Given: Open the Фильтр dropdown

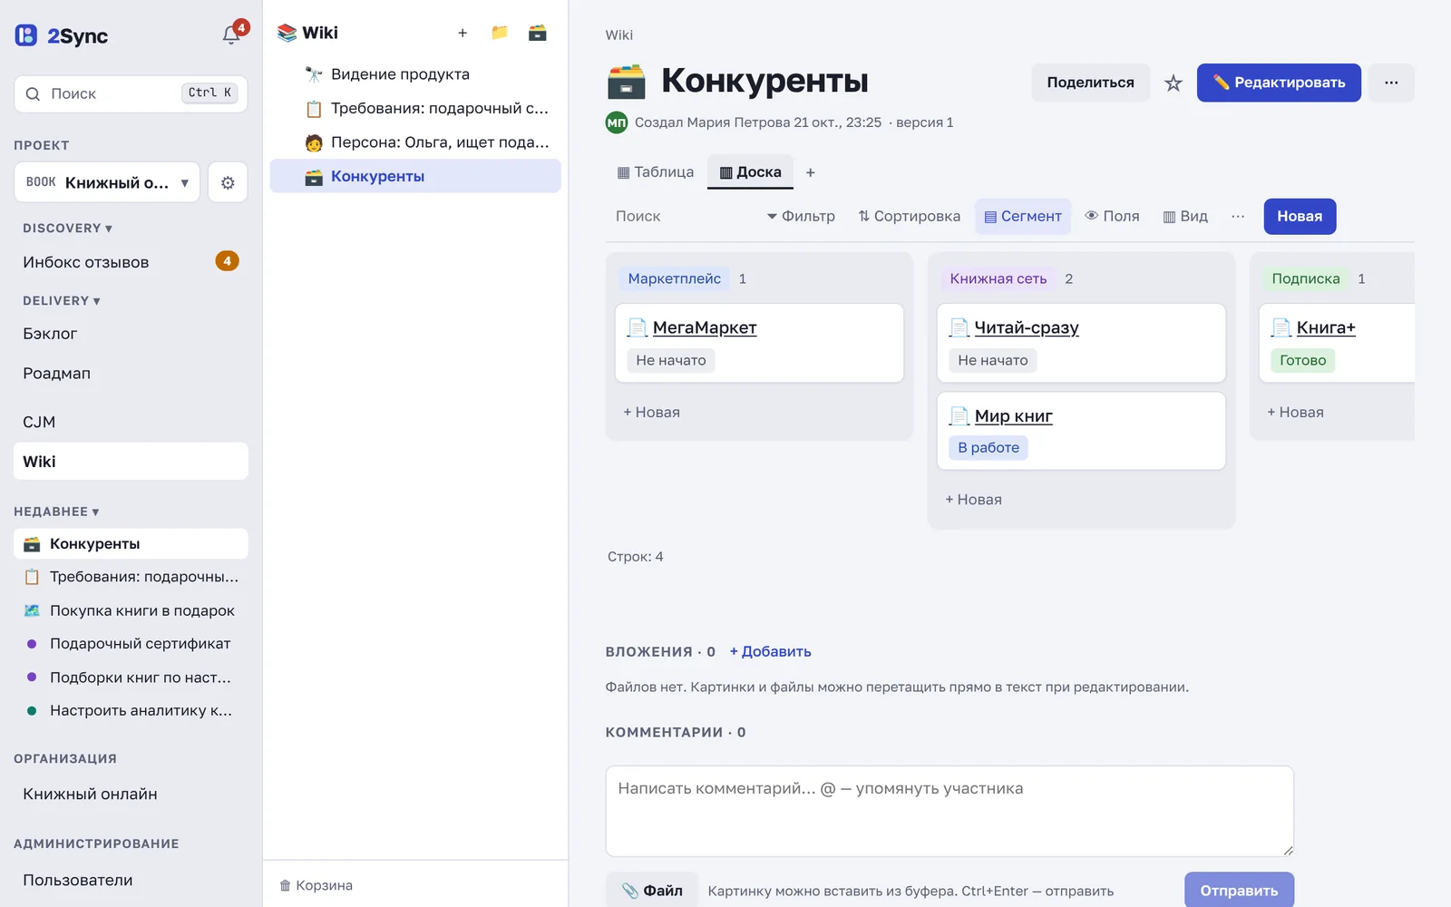Looking at the screenshot, I should [801, 216].
